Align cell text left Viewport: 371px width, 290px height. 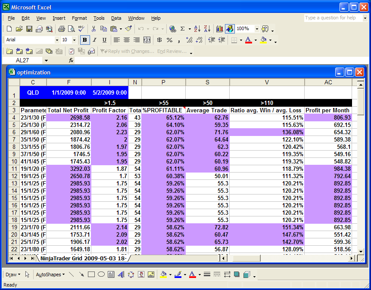pyautogui.click(x=116, y=40)
